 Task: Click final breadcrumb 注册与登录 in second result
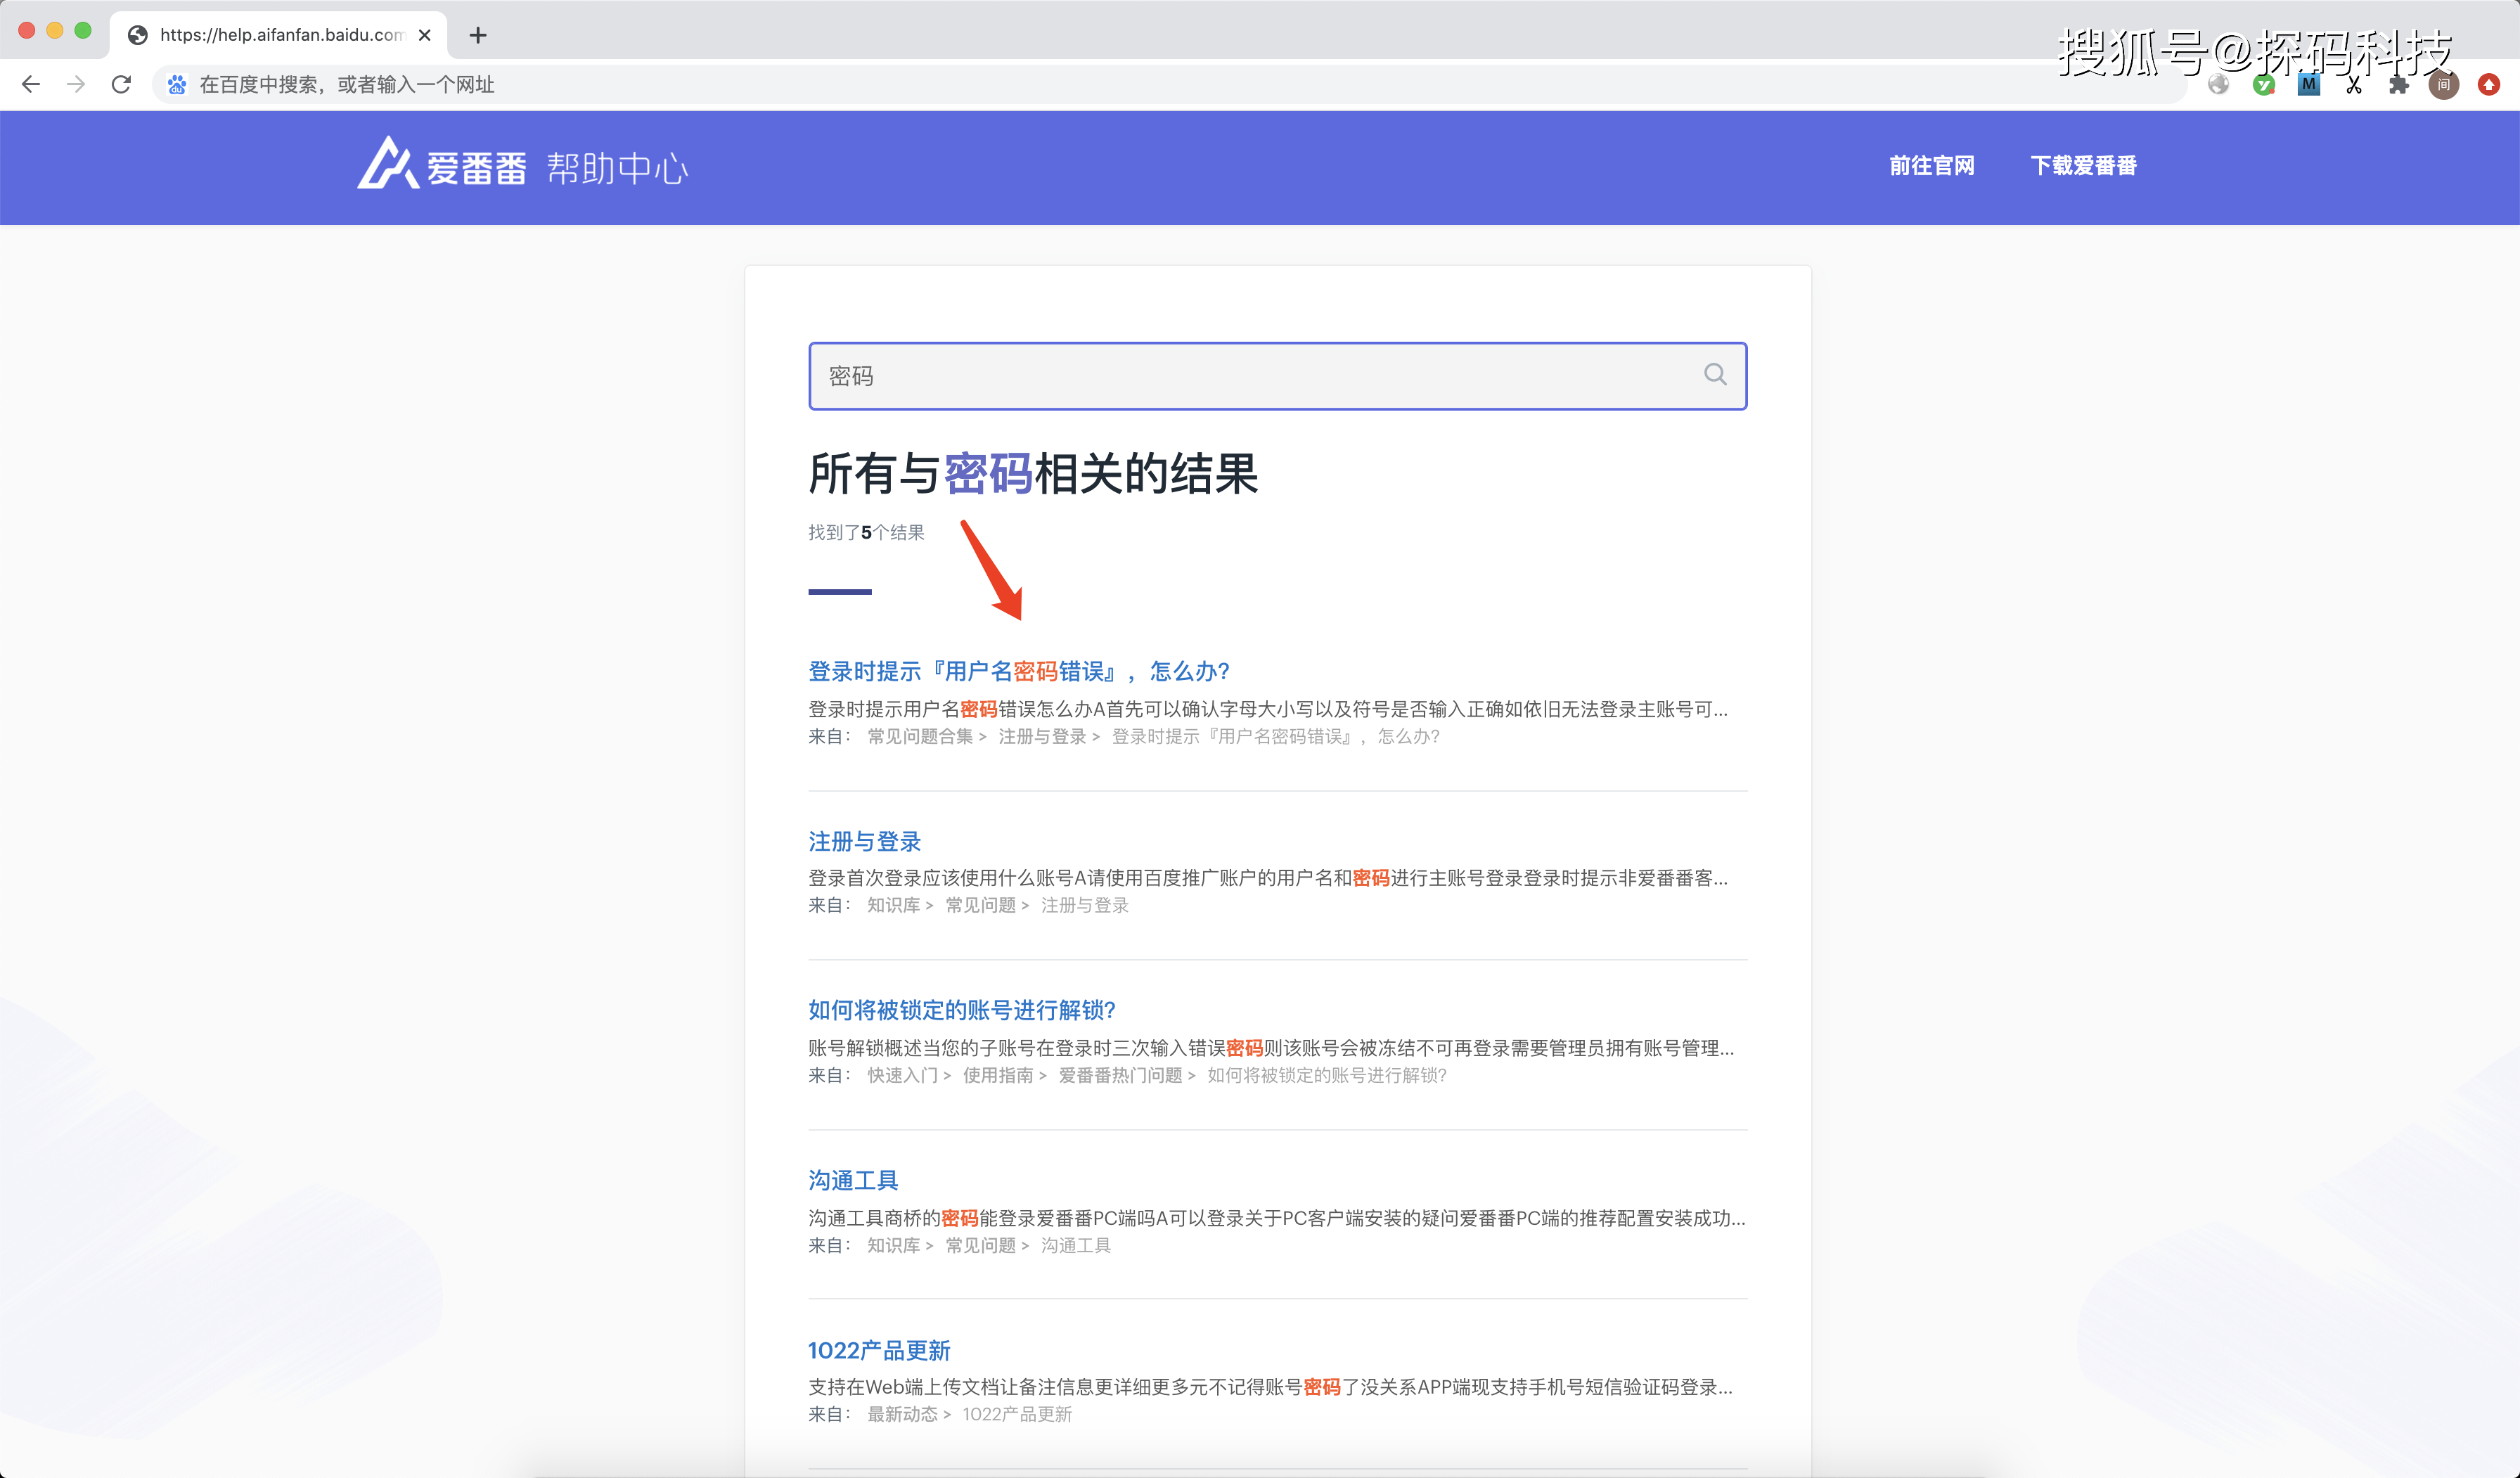click(x=1085, y=906)
